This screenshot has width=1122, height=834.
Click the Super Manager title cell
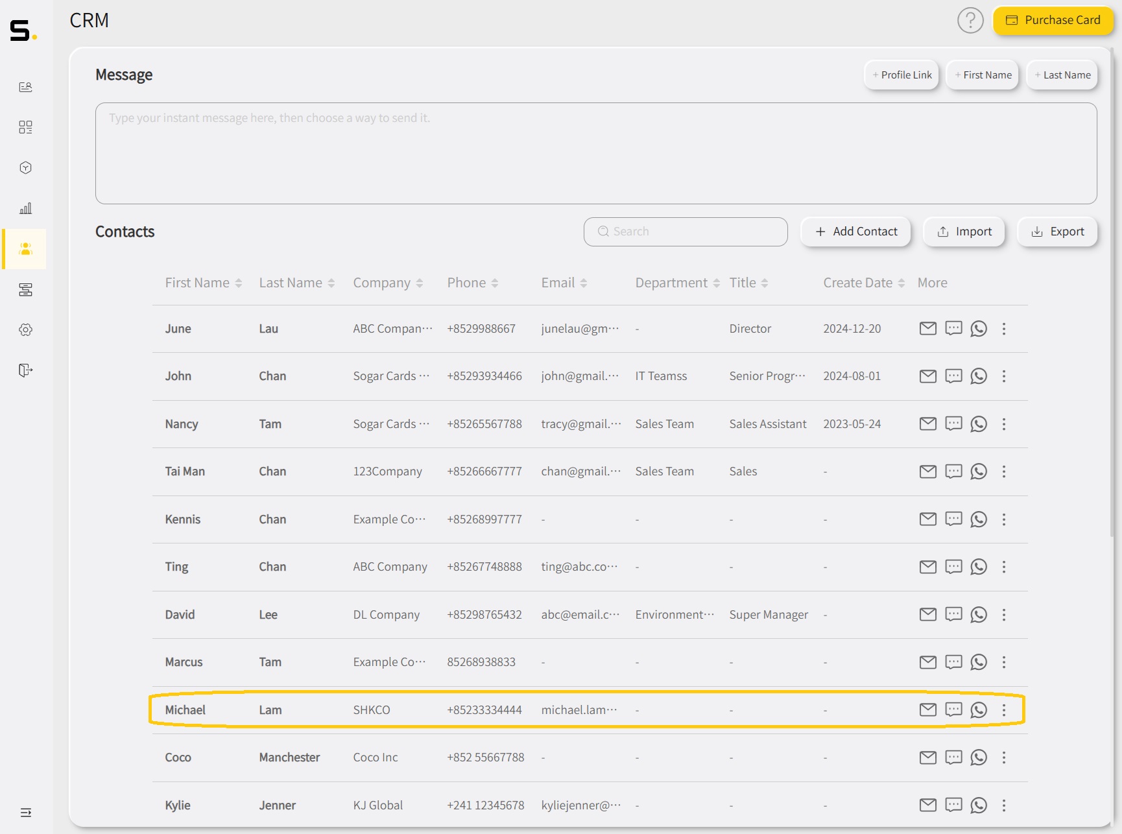769,615
